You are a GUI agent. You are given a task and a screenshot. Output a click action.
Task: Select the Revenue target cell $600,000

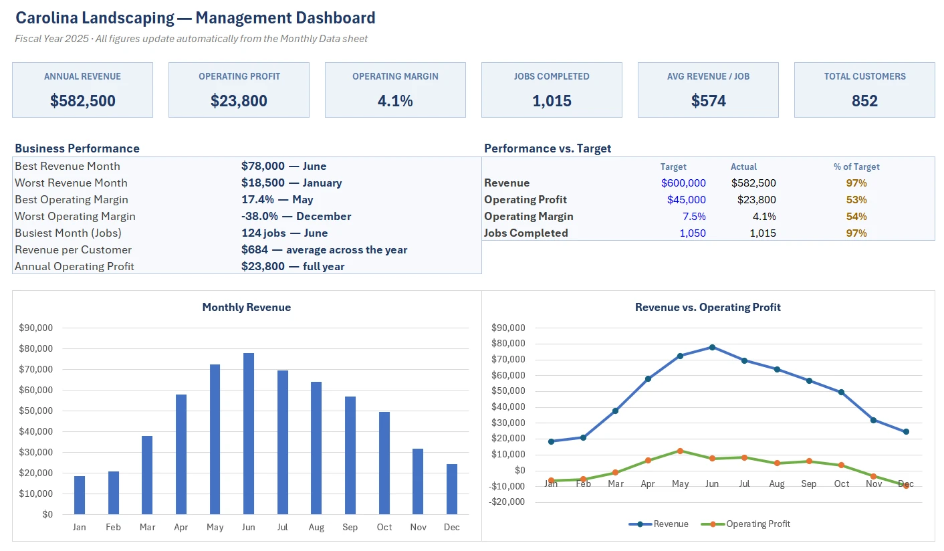pyautogui.click(x=683, y=183)
